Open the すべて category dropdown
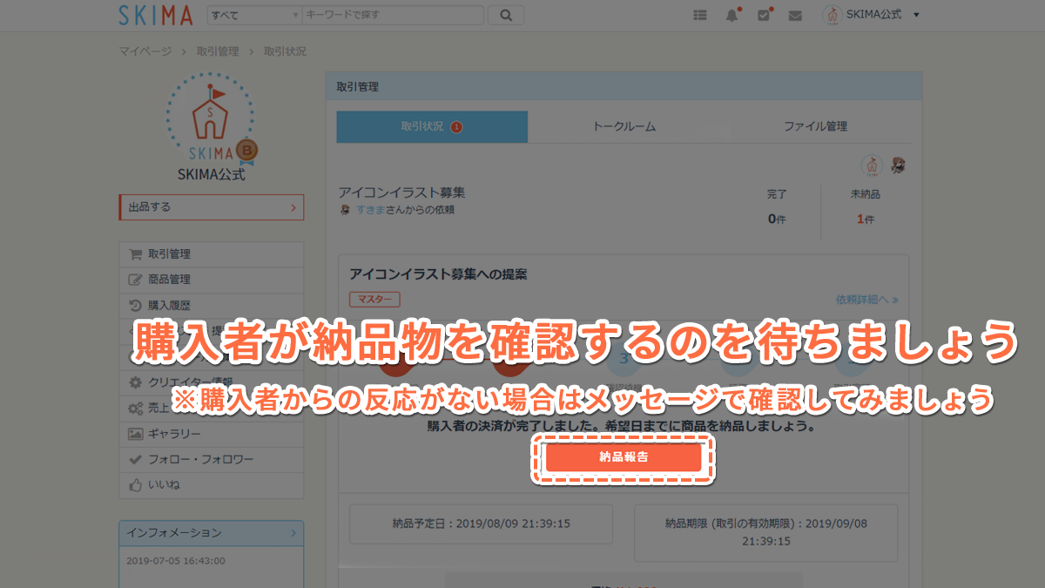 click(x=253, y=15)
